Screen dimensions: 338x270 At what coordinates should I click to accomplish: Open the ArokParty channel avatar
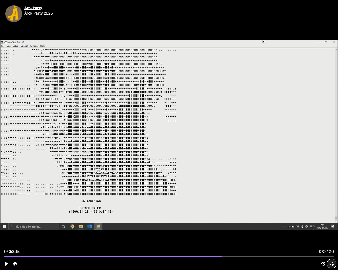click(14, 14)
